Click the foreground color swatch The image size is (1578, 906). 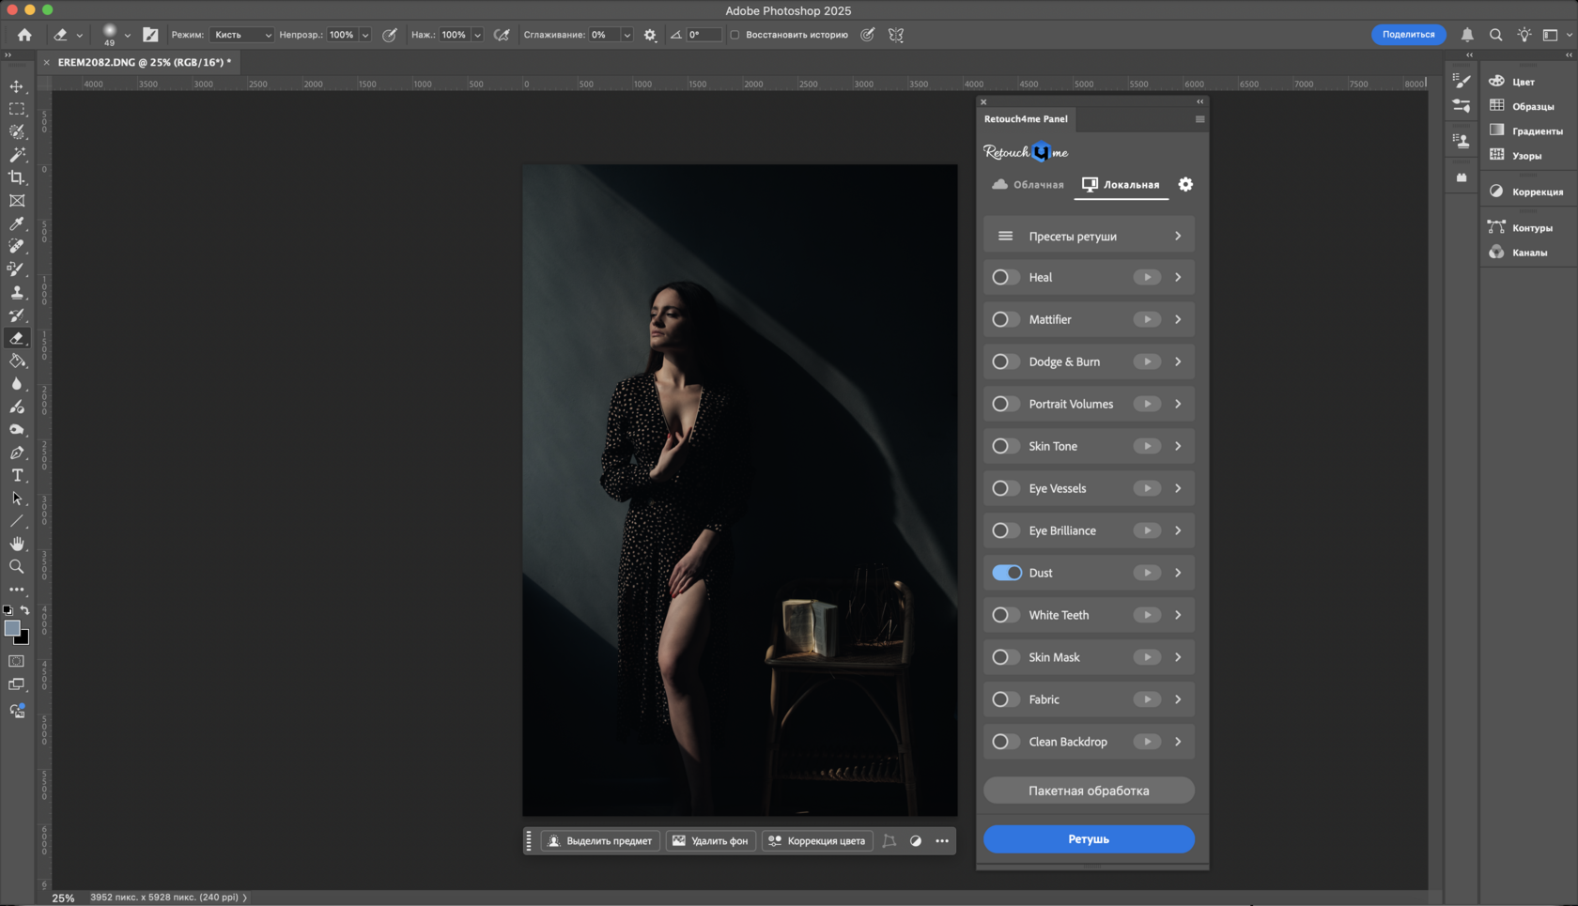pyautogui.click(x=11, y=628)
